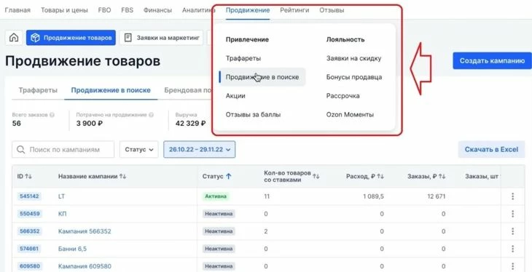Screen dimensions: 532x272
Task: Sort by ID column arrows
Action: (x=28, y=177)
